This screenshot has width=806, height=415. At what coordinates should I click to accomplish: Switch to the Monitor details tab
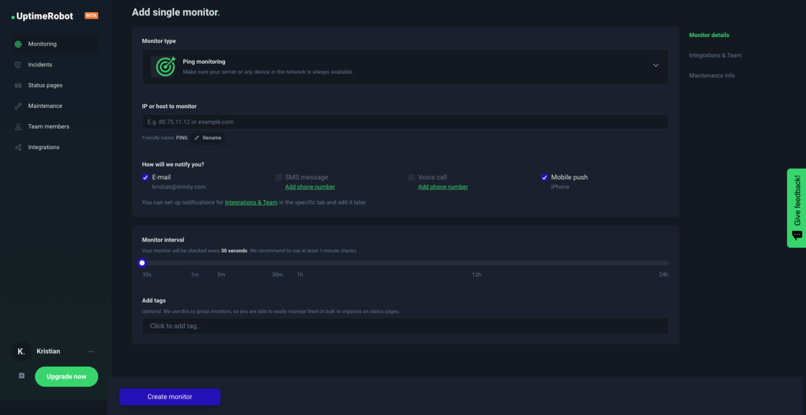pyautogui.click(x=709, y=35)
